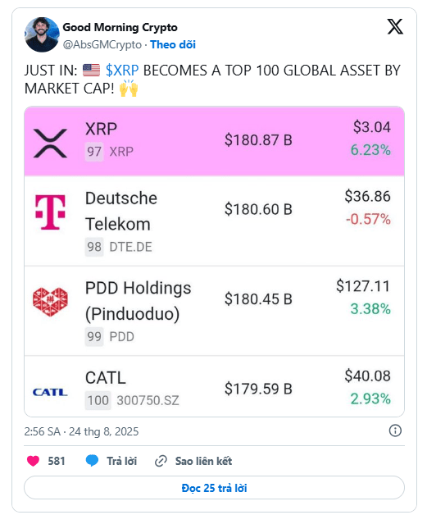Click Trả lời to reply
Viewport: 427px width, 524px height.
[121, 461]
